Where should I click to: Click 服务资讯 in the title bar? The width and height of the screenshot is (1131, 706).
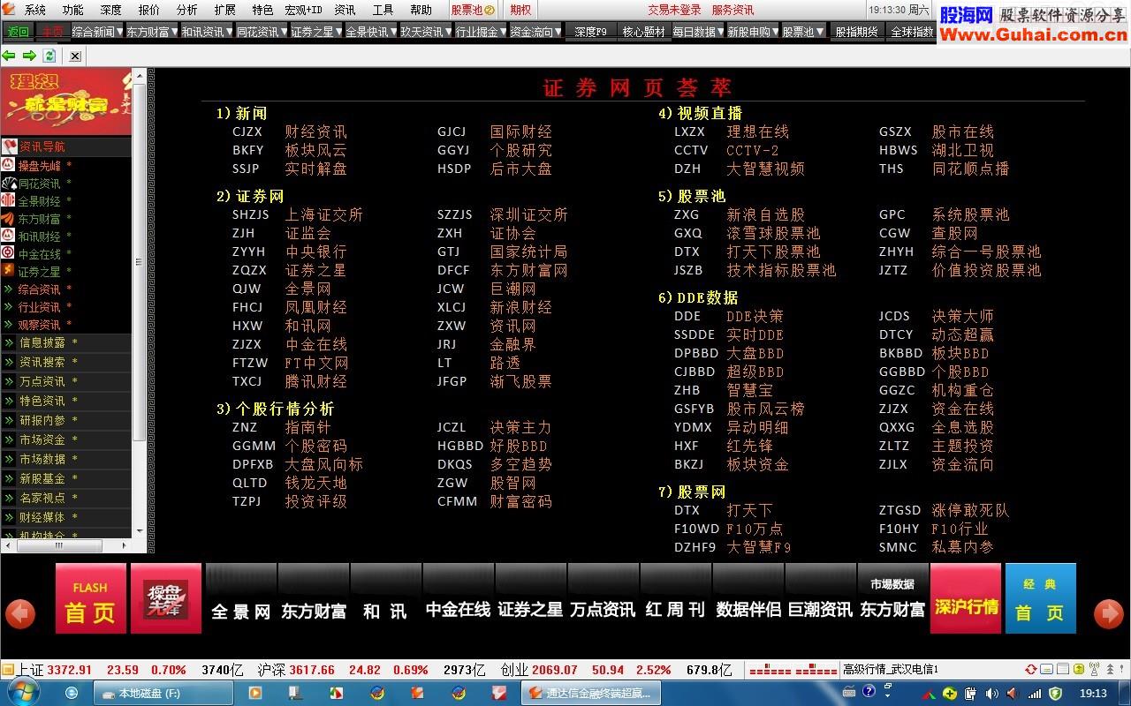pos(732,10)
